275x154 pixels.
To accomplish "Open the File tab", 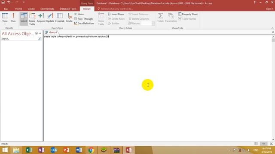I will point(6,9).
